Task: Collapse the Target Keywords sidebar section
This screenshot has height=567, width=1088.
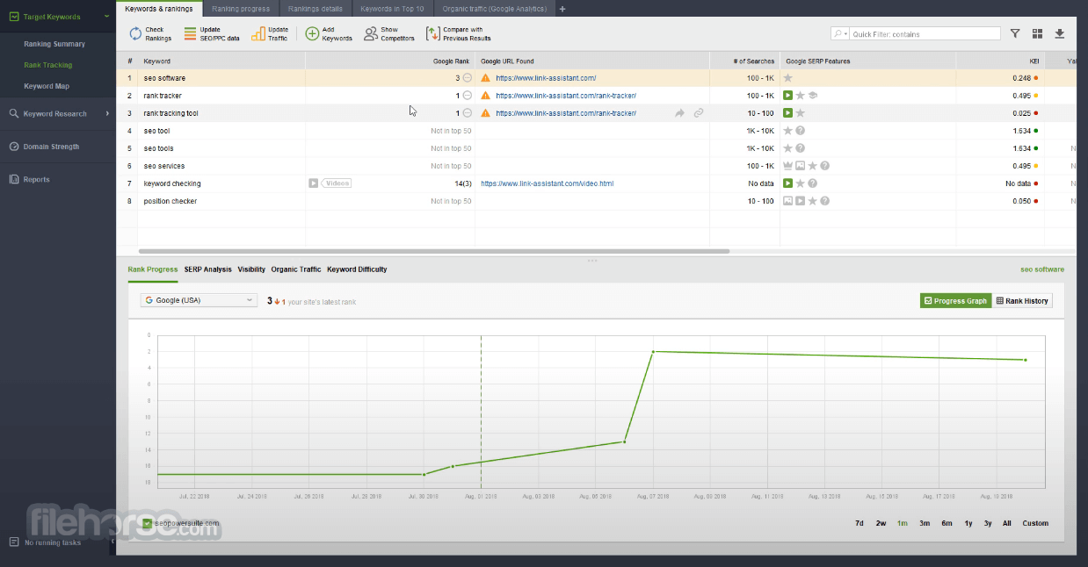Action: coord(106,17)
